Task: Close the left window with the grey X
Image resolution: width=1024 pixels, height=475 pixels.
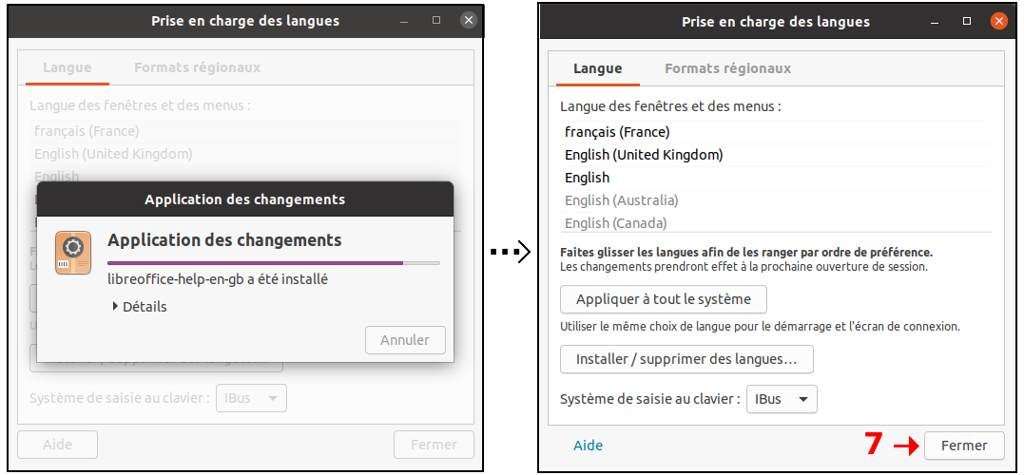Action: pyautogui.click(x=468, y=20)
